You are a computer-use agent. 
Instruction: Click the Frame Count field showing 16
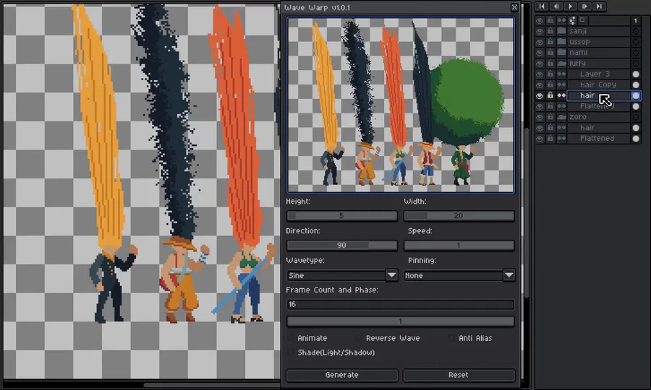point(401,305)
